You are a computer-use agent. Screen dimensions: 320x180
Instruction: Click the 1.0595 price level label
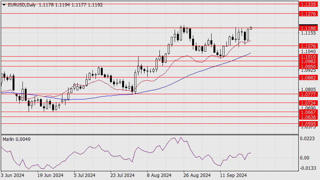[308, 124]
